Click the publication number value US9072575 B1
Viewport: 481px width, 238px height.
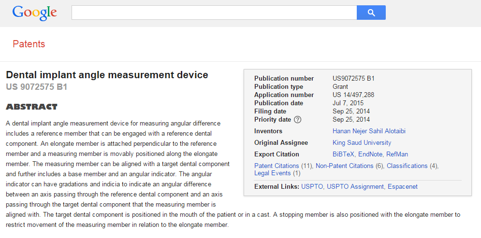pyautogui.click(x=353, y=79)
